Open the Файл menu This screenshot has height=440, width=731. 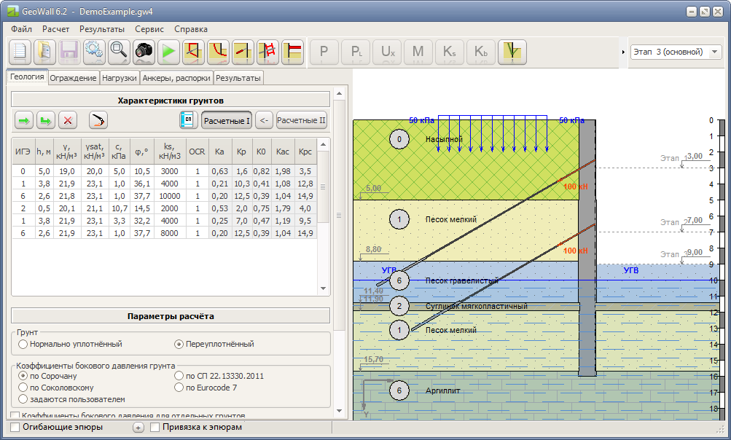point(21,29)
